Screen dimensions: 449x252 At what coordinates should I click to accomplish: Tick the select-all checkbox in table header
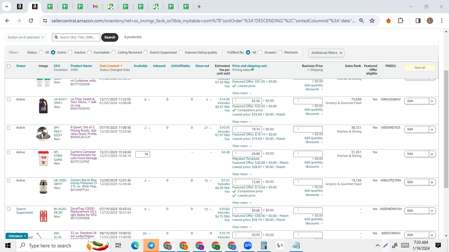(x=9, y=66)
